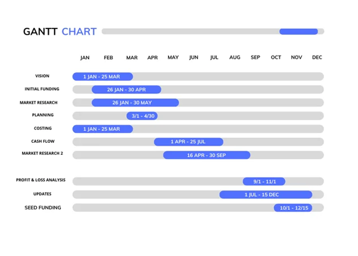Viewport: 358px width, 256px height.
Task: Click the 26 Jan - 30 Apr bar
Action: [126, 90]
